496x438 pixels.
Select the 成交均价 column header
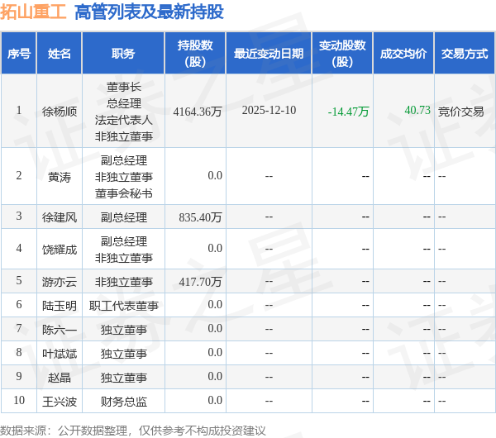[403, 53]
